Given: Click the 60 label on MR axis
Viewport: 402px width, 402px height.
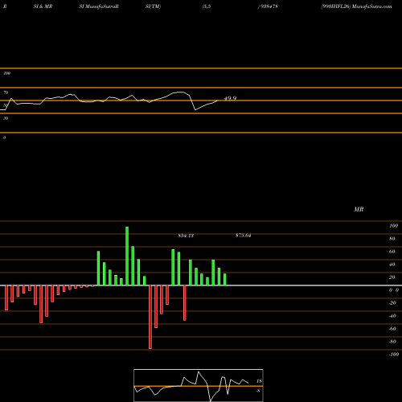Looking at the screenshot, I should tap(392, 252).
